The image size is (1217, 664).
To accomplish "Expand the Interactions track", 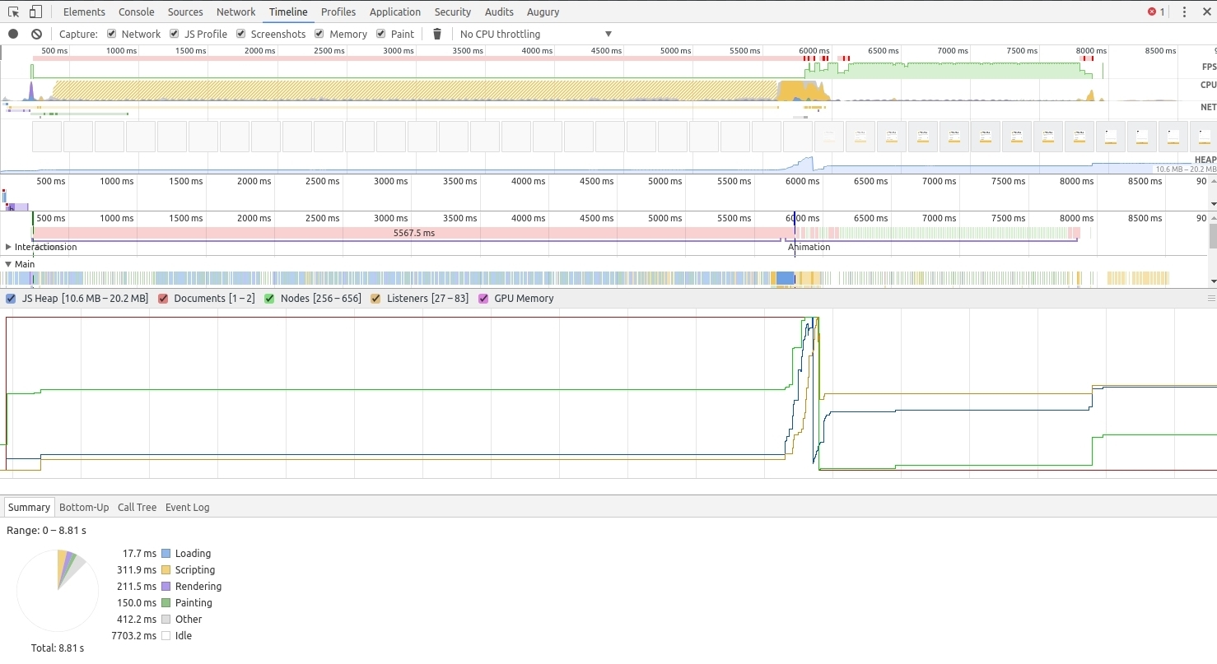I will coord(8,247).
